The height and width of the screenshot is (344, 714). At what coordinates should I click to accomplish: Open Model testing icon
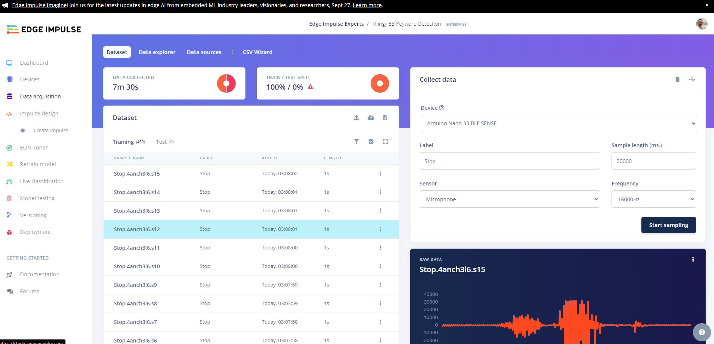(9, 198)
